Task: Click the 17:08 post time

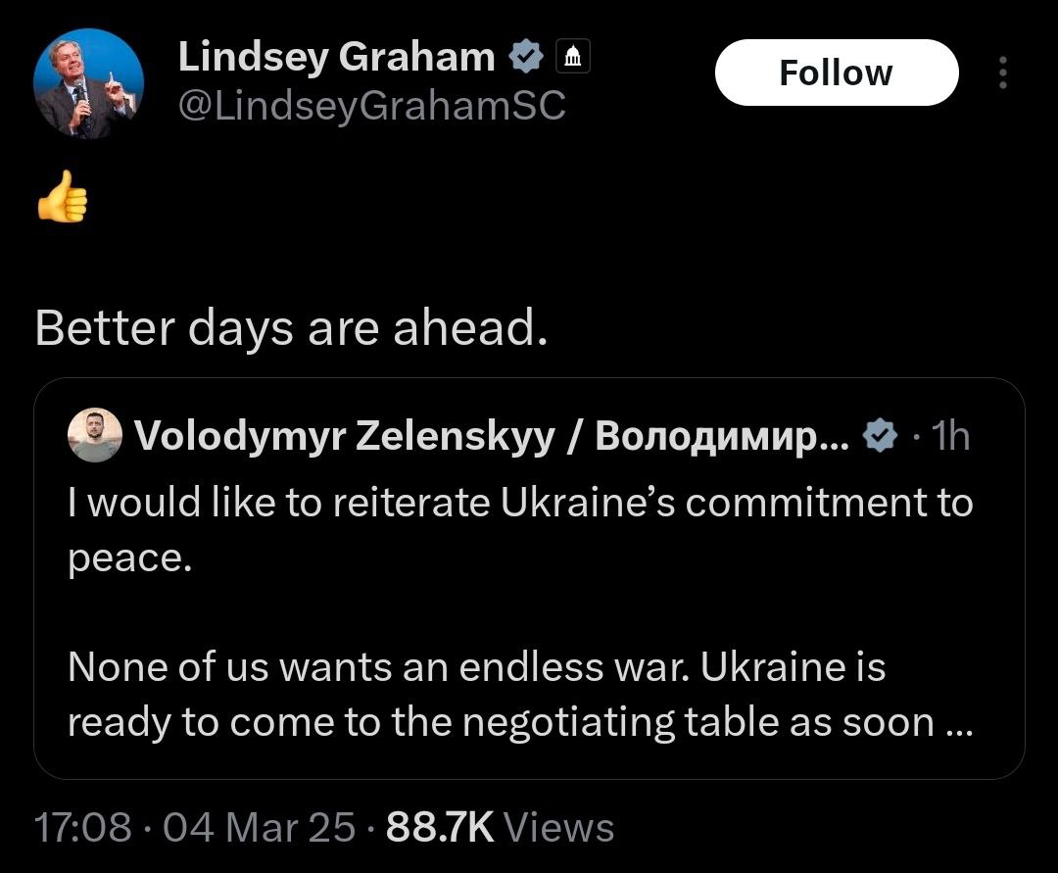Action: point(81,828)
